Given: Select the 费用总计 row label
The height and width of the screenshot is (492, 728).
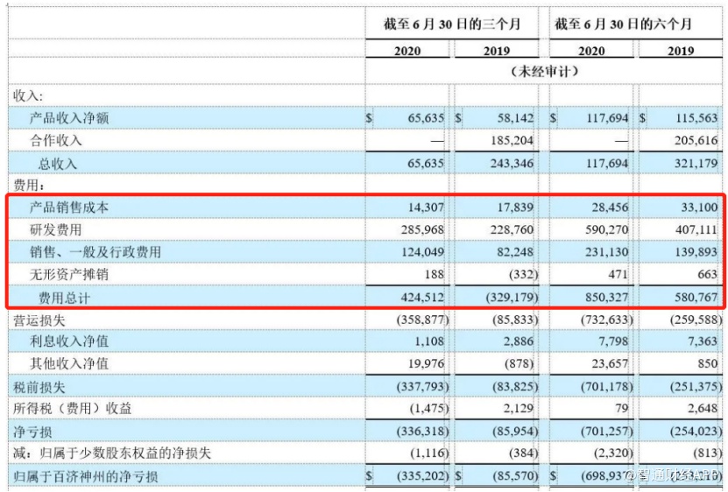Looking at the screenshot, I should click(x=63, y=296).
